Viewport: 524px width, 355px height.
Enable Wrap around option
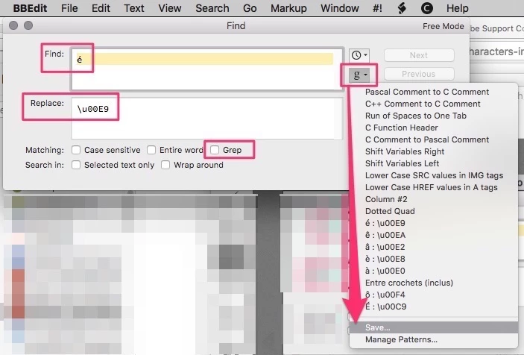coord(165,165)
